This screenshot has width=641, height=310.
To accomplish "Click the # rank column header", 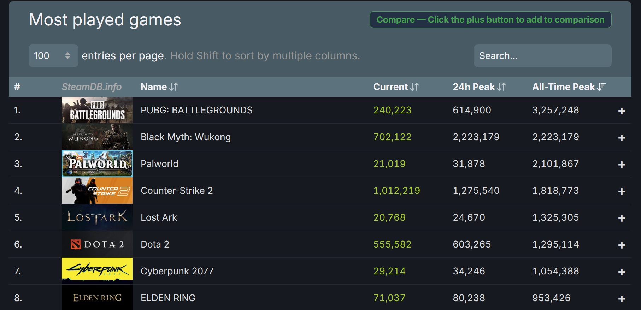I will coord(17,87).
